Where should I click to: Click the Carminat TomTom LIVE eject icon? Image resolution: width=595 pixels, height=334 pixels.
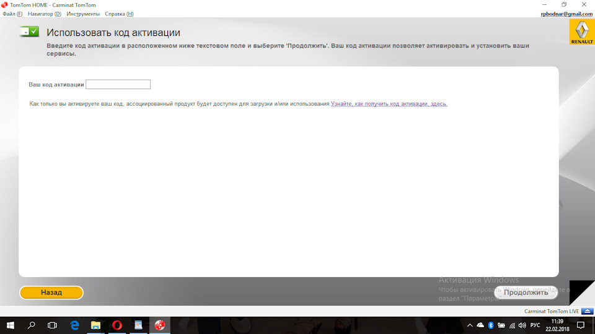pos(588,311)
